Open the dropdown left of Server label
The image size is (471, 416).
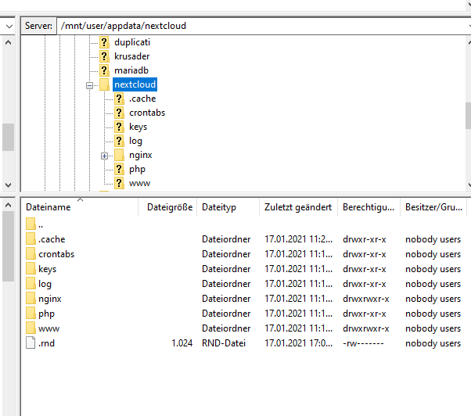tap(9, 26)
